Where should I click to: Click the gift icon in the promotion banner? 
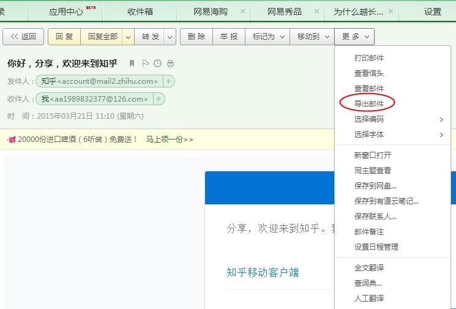click(x=12, y=140)
